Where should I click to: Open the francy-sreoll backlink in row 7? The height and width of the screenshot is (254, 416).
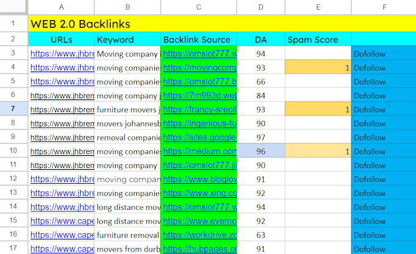200,109
